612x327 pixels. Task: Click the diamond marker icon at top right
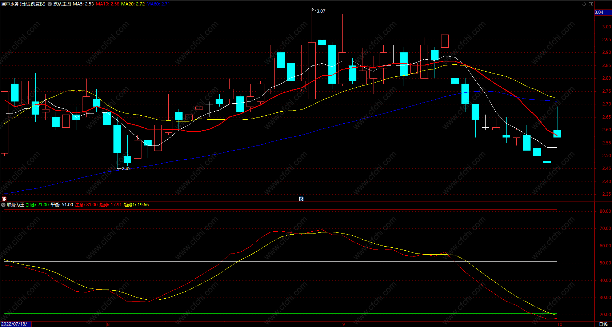point(584,4)
